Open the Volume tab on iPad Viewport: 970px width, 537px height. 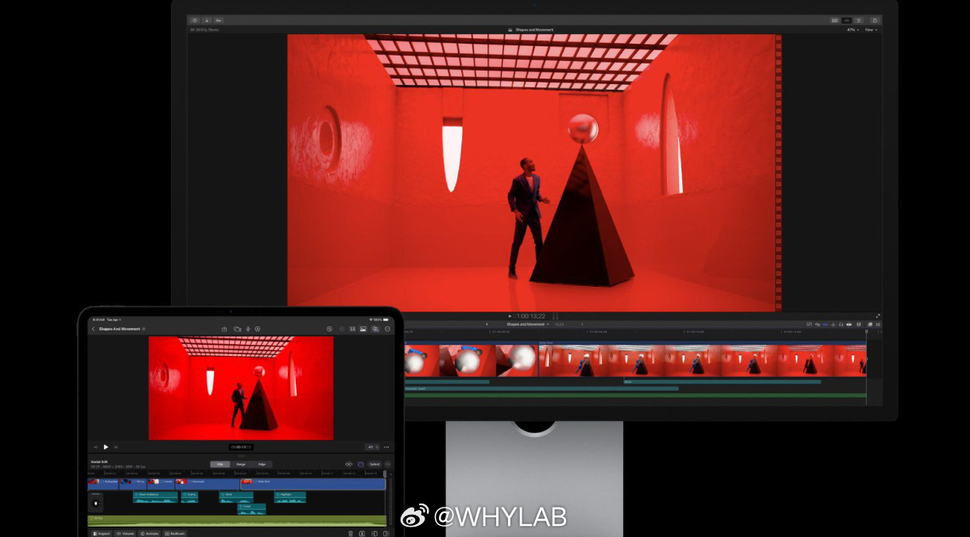tap(126, 534)
